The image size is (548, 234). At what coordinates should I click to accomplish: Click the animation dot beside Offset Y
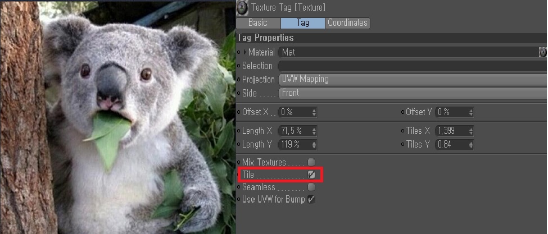pyautogui.click(x=402, y=112)
